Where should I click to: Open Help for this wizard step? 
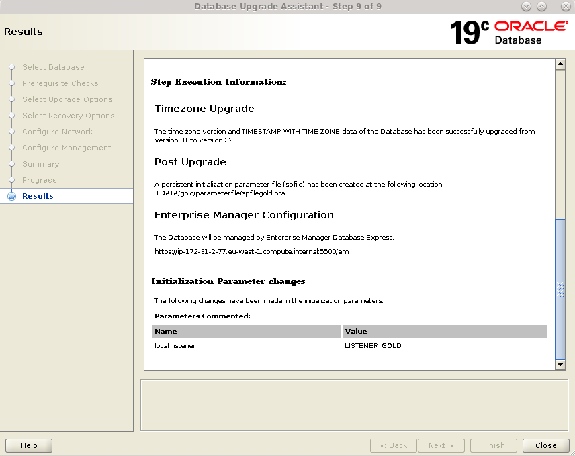[28, 445]
